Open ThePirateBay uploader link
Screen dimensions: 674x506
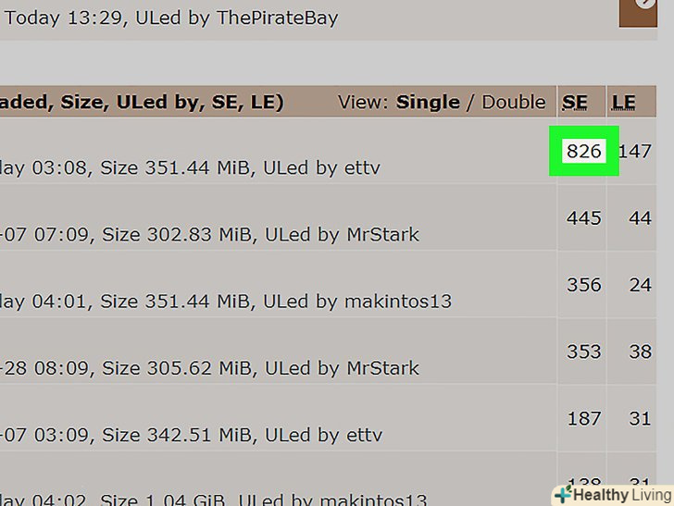[x=277, y=17]
